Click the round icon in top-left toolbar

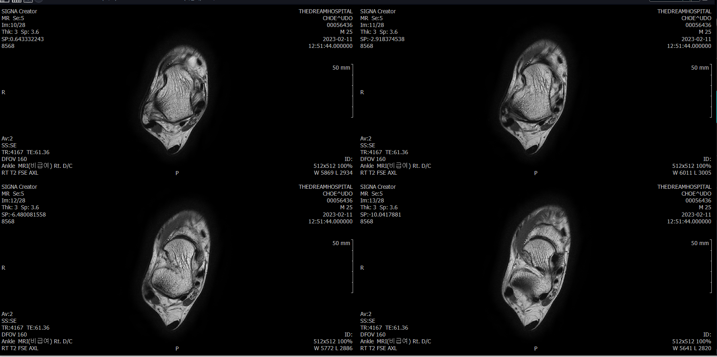pyautogui.click(x=39, y=1)
